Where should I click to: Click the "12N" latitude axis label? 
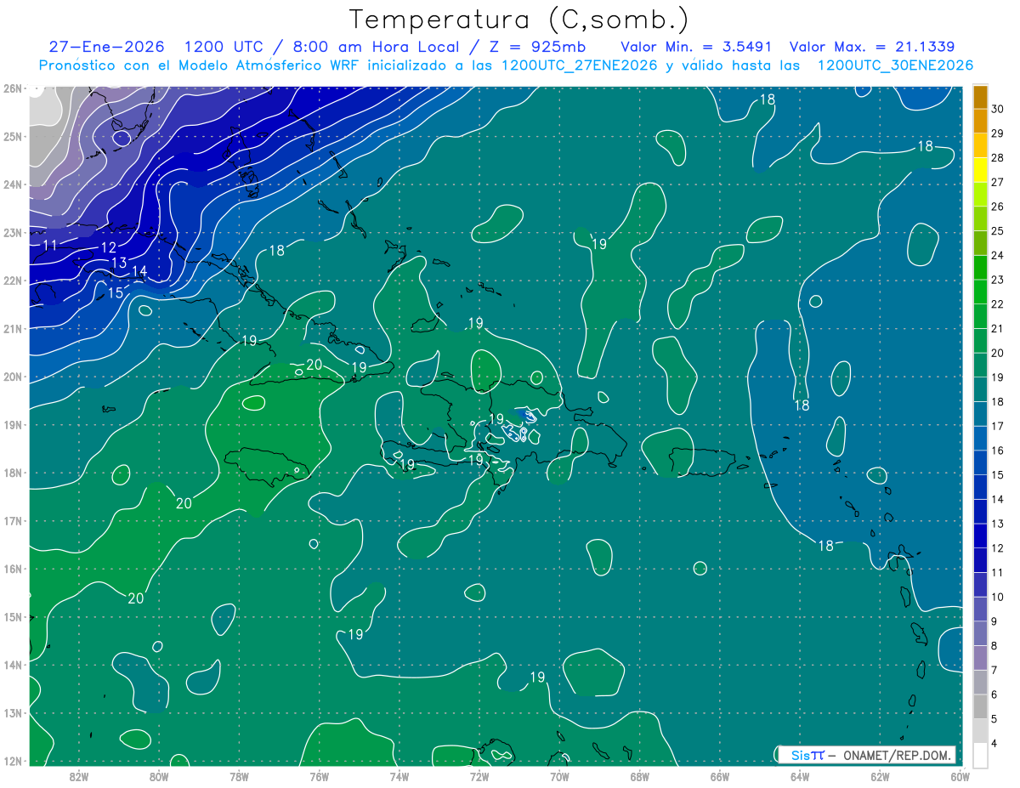(x=13, y=761)
